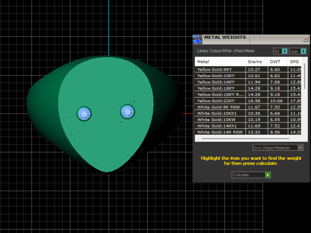311x233 pixels.
Task: Close the Metal Weights panel
Action: (x=305, y=39)
